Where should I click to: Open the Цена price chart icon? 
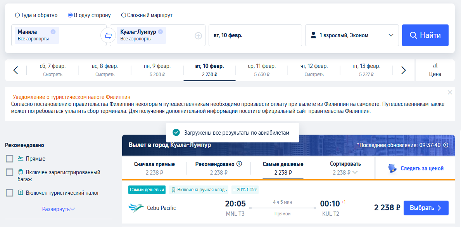pos(435,70)
